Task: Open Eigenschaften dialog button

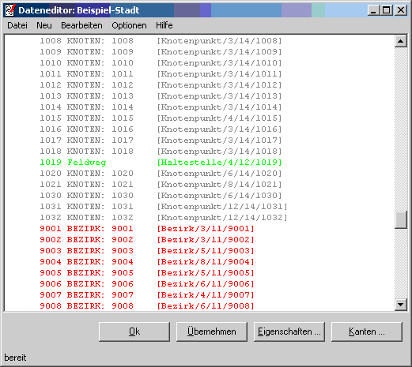Action: tap(289, 331)
